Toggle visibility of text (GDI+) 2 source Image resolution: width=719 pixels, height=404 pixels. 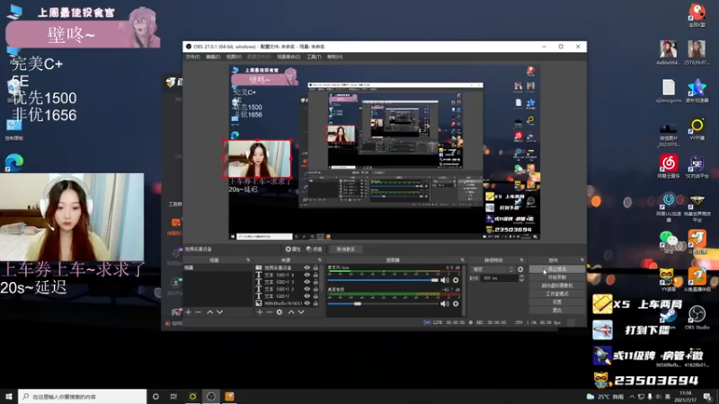[306, 289]
